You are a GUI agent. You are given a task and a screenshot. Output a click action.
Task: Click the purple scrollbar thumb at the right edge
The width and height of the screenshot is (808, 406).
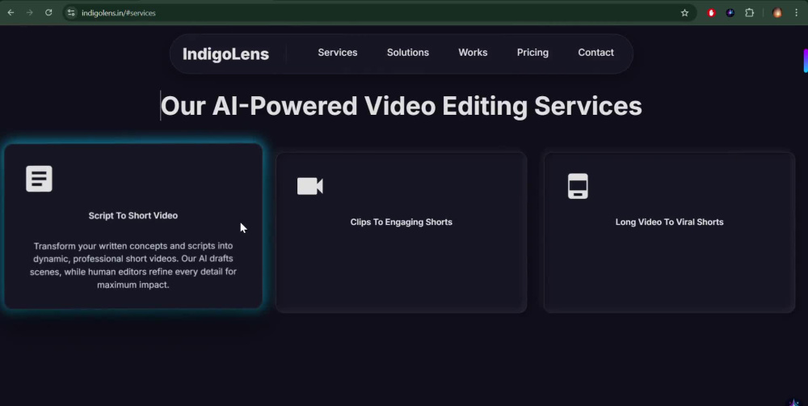tap(806, 61)
